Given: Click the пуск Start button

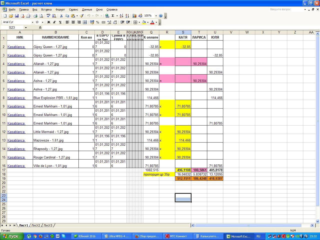Looking at the screenshot, I should [12, 236].
